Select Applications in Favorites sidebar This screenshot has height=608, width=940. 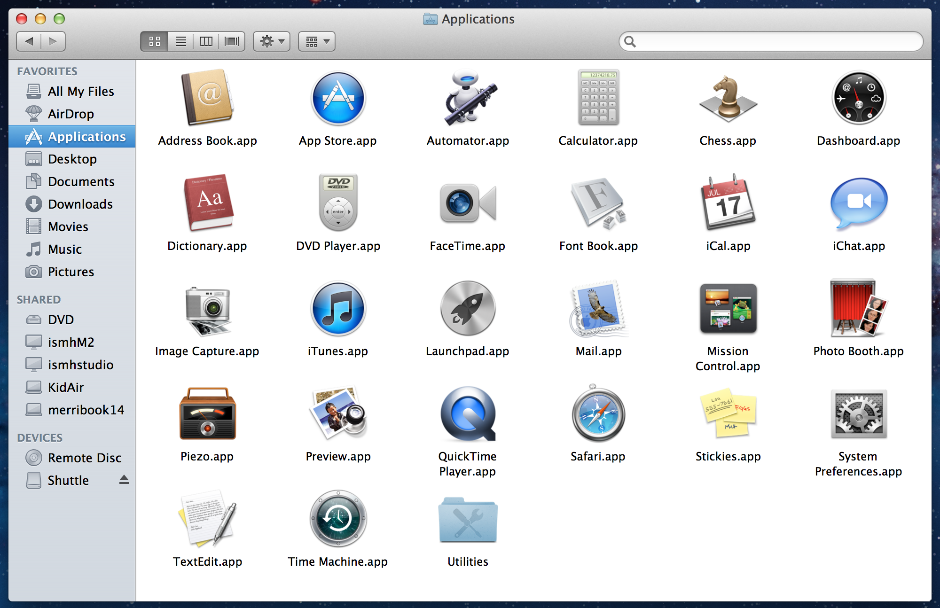tap(72, 136)
